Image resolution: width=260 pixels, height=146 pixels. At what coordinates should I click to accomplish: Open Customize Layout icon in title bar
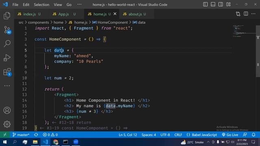228,4
